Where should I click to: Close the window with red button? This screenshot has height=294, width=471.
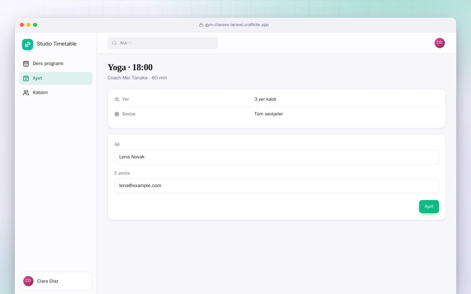click(22, 25)
